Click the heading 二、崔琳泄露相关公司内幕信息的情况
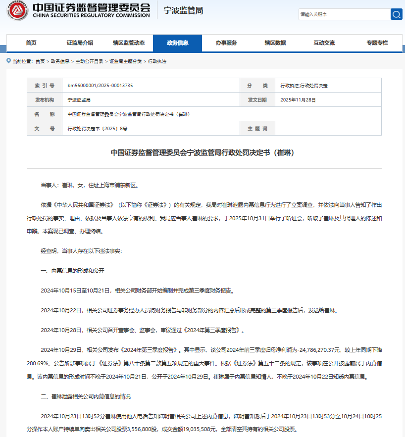 pos(86,396)
